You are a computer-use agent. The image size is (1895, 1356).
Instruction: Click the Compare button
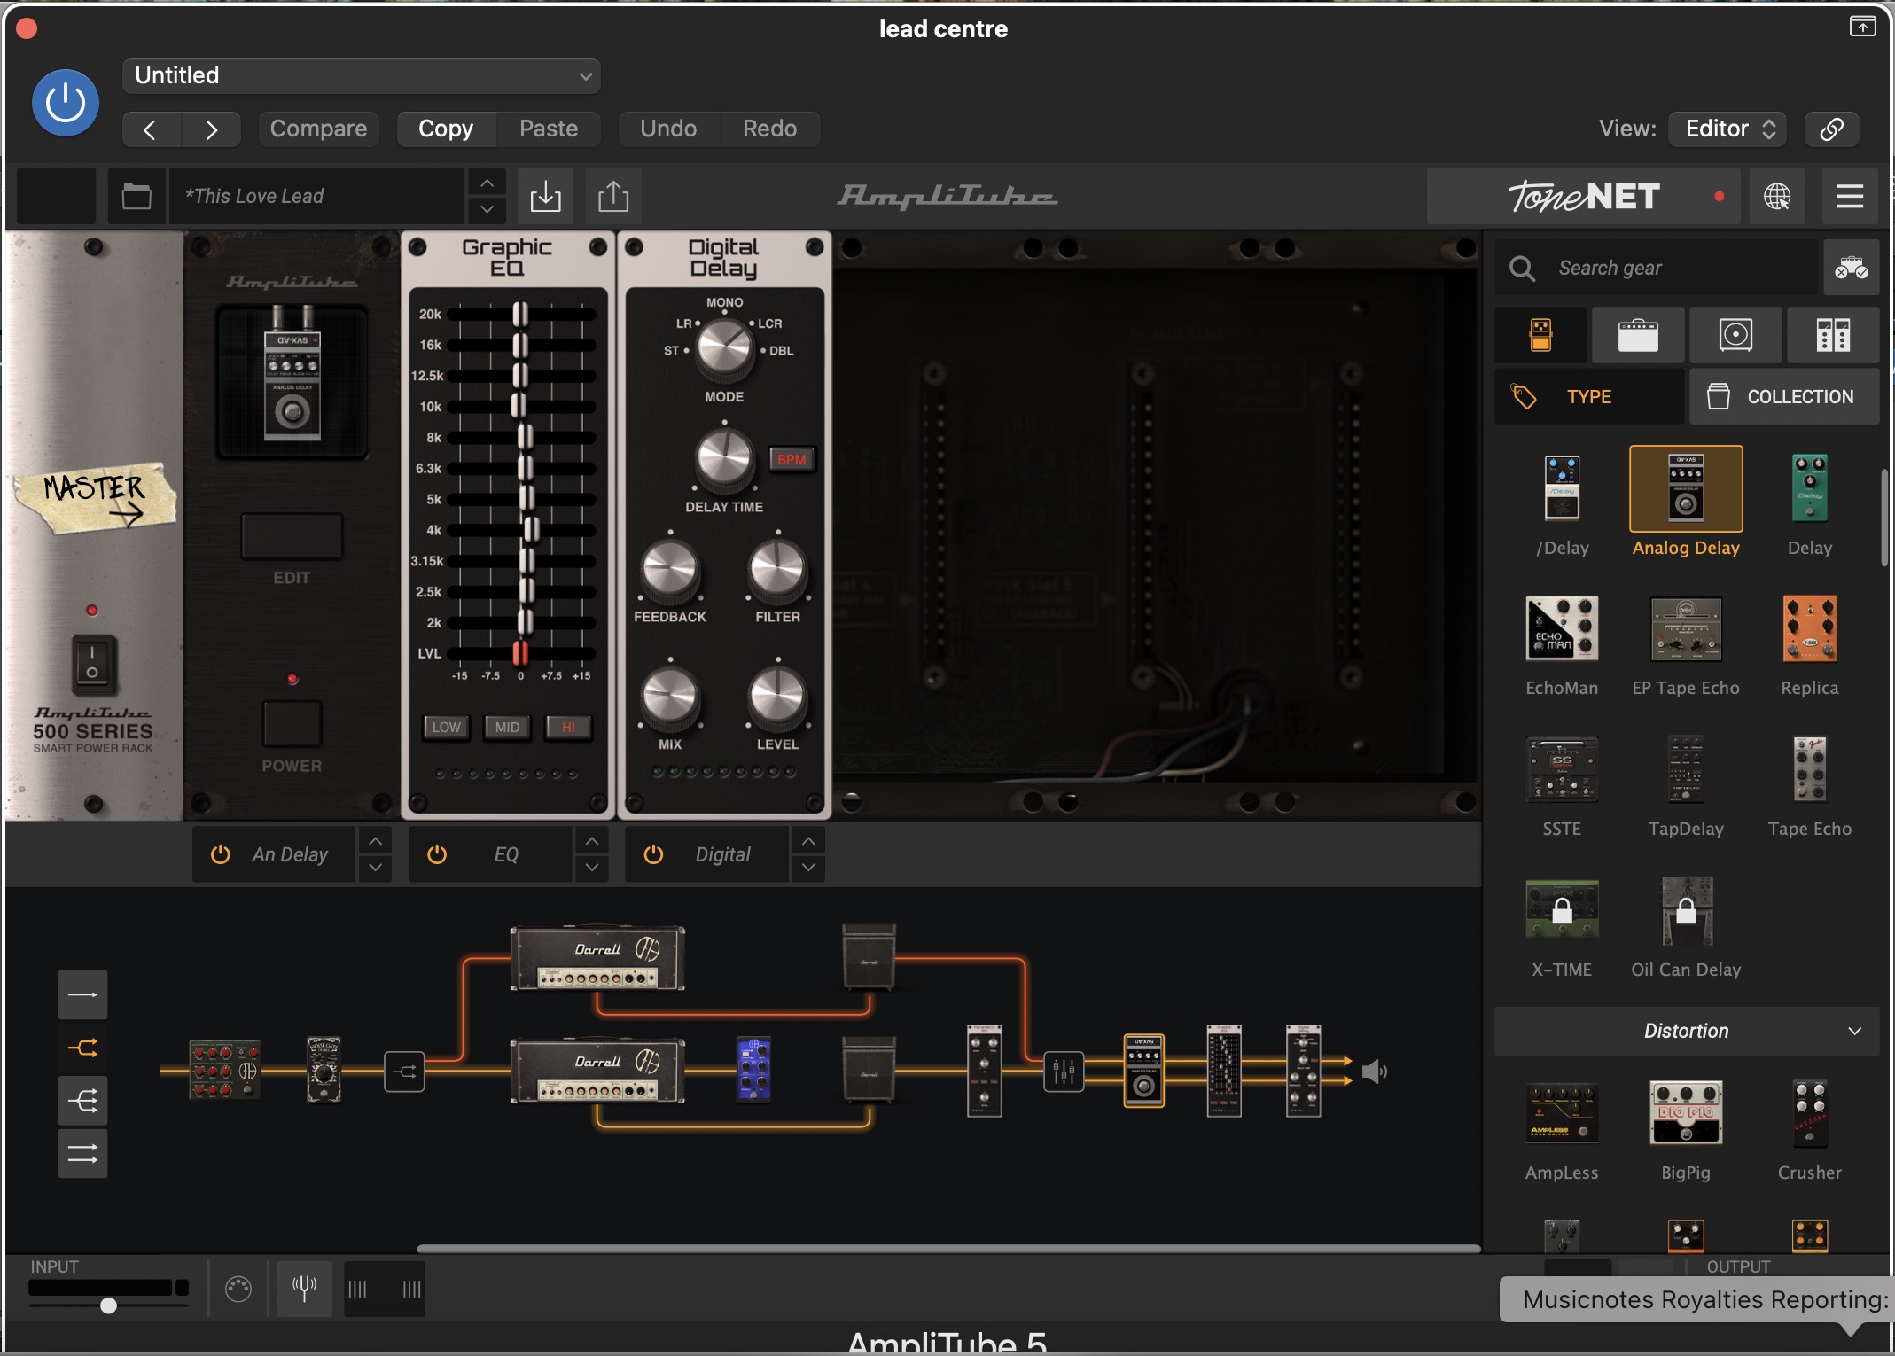(x=318, y=129)
